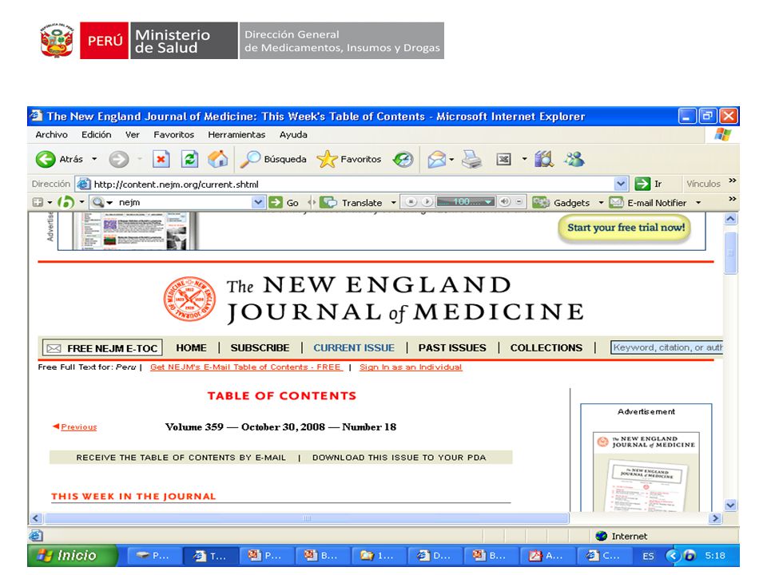
Task: Open the History clock icon
Action: pos(403,160)
